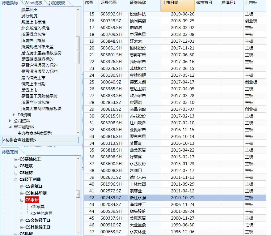Switch to the 待选指标 tab
Viewport: 271px width, 236px height.
10,3
